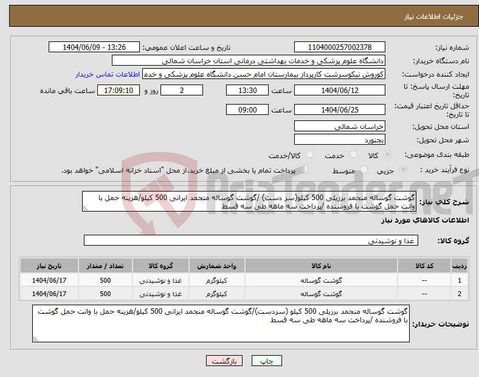Click کیلوگرم unit in row 1
Image resolution: width=479 pixels, height=377 pixels.
tap(216, 280)
